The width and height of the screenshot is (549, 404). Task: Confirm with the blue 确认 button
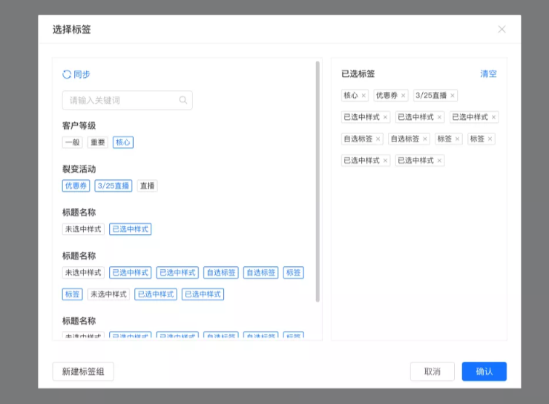tap(484, 371)
